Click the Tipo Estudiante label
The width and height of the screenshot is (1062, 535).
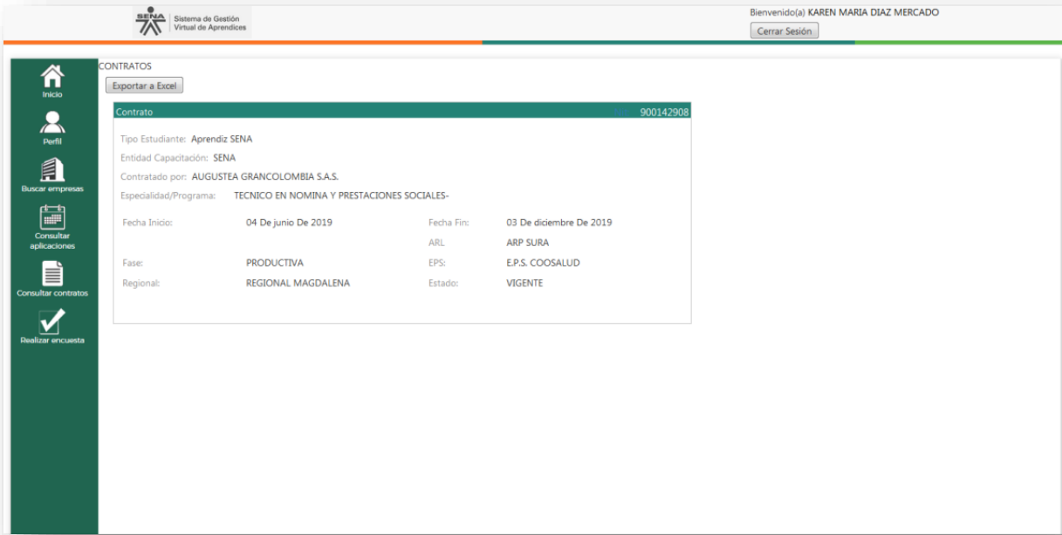pos(154,138)
